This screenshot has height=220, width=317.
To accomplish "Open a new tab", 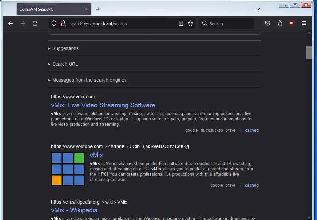I will tap(98, 9).
